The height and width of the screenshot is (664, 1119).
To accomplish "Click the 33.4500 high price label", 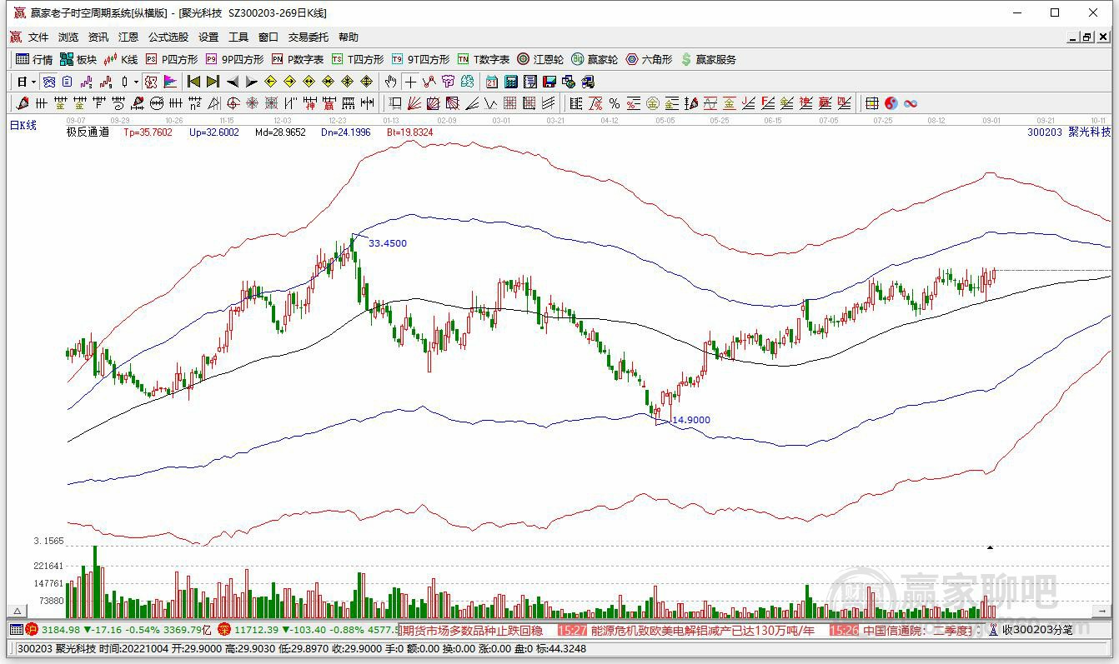I will tap(388, 243).
